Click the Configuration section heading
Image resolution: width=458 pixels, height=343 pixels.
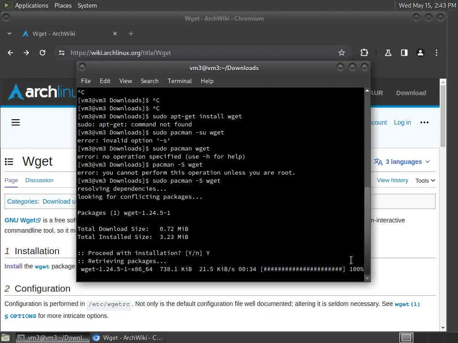pos(42,289)
